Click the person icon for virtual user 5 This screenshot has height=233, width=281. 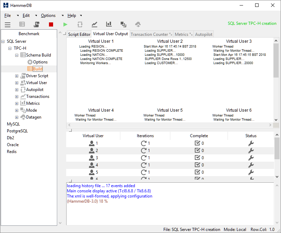click(x=92, y=172)
